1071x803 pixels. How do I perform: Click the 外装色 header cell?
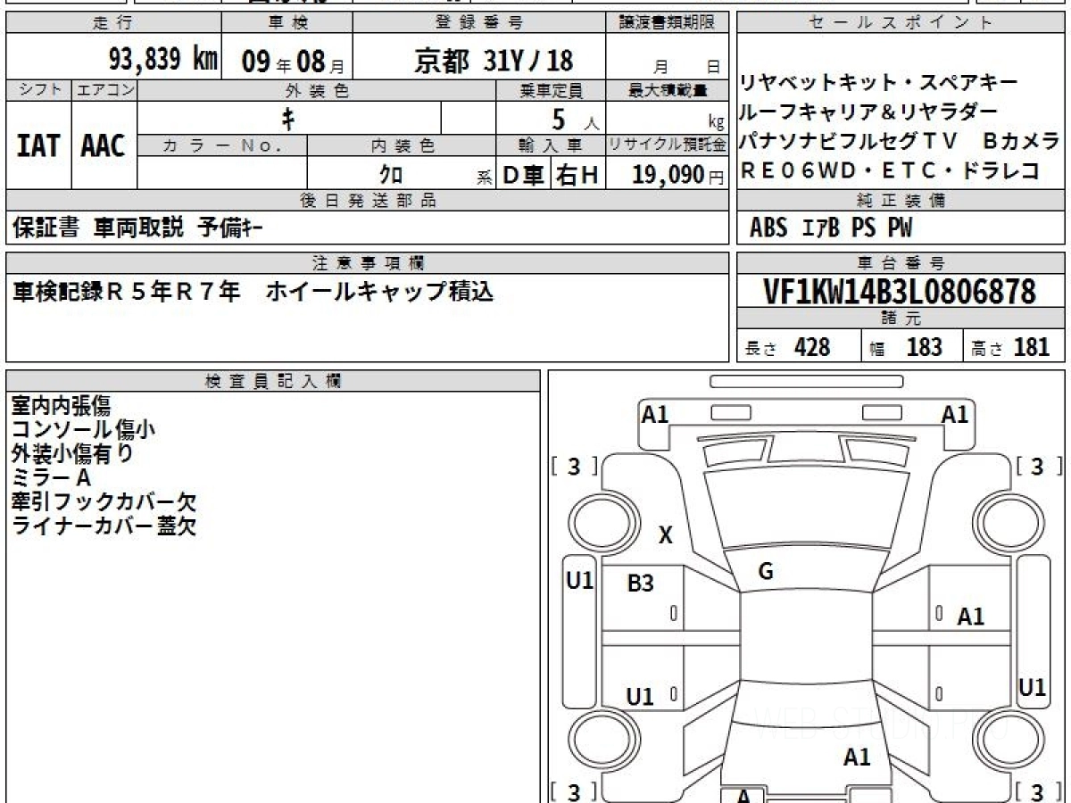317,90
